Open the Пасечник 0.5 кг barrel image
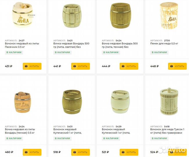The width and height of the screenshot is (189, 157). tap(23, 15)
